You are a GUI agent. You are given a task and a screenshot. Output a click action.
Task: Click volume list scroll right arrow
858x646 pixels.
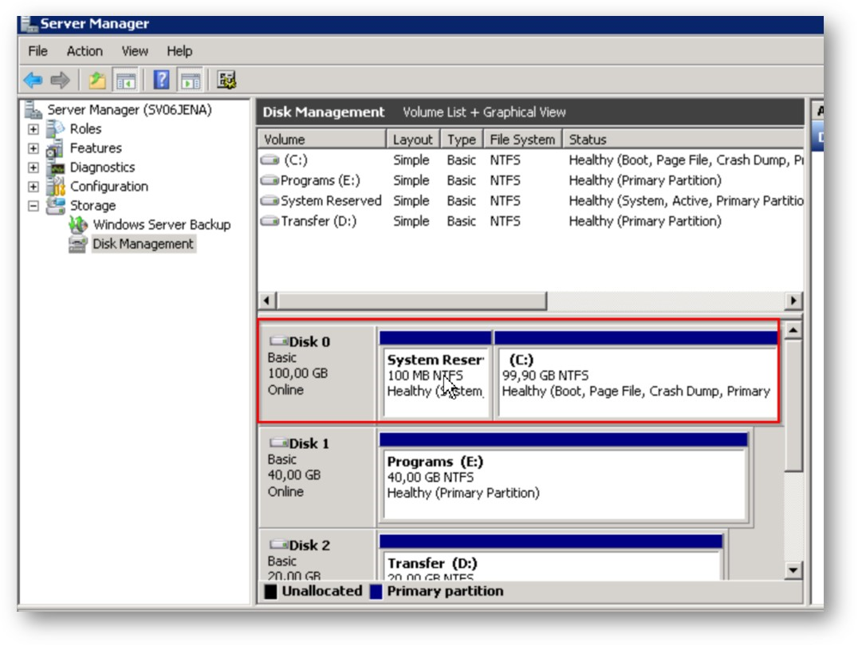pyautogui.click(x=793, y=301)
